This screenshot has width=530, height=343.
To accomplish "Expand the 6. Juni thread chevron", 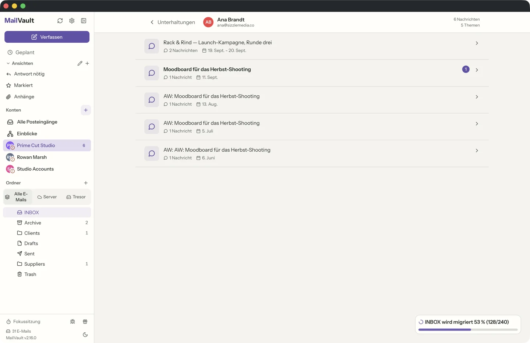I will [x=477, y=151].
